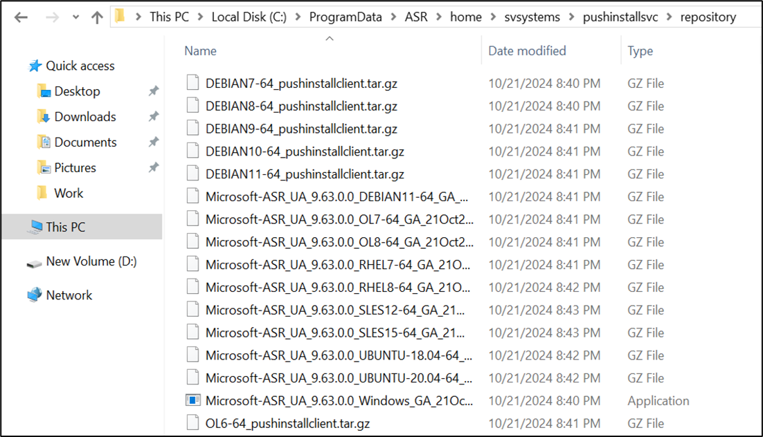Unpin Documents using its pin icon
763x437 pixels.
point(154,142)
